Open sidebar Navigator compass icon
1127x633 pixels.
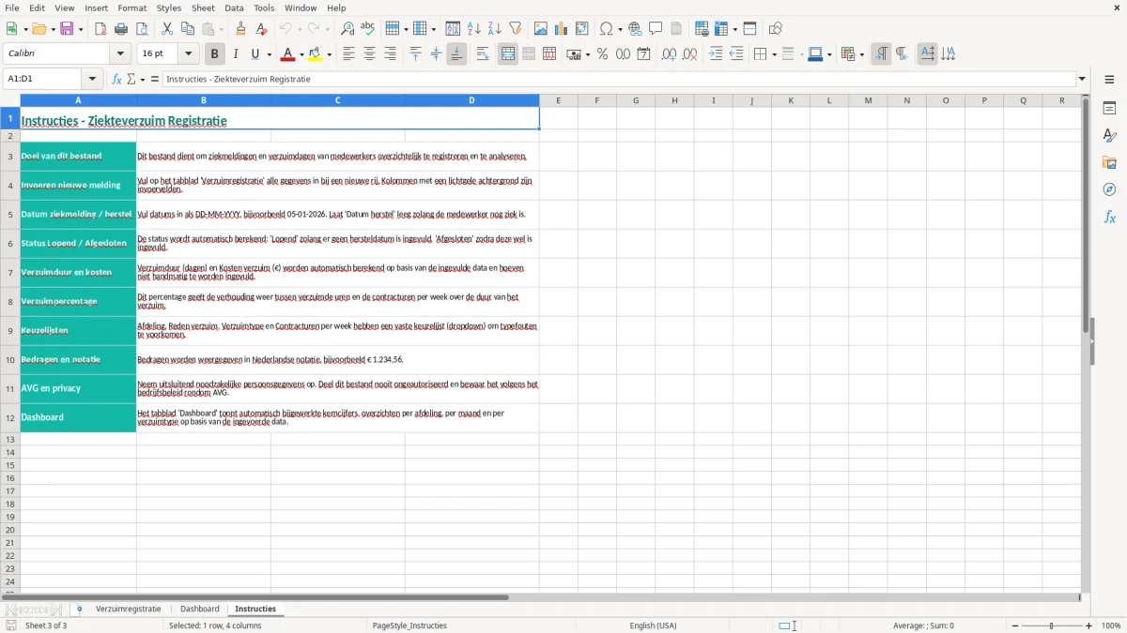click(1109, 189)
